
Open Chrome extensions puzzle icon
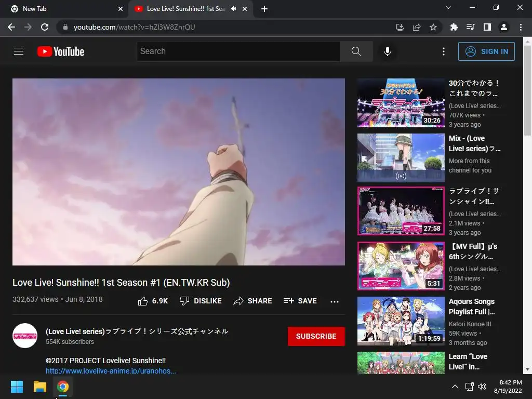[x=454, y=27]
